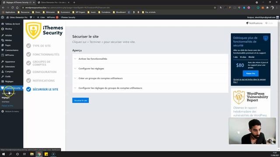Open File Explorer from taskbar
This screenshot has height=157, width=280.
click(32, 154)
